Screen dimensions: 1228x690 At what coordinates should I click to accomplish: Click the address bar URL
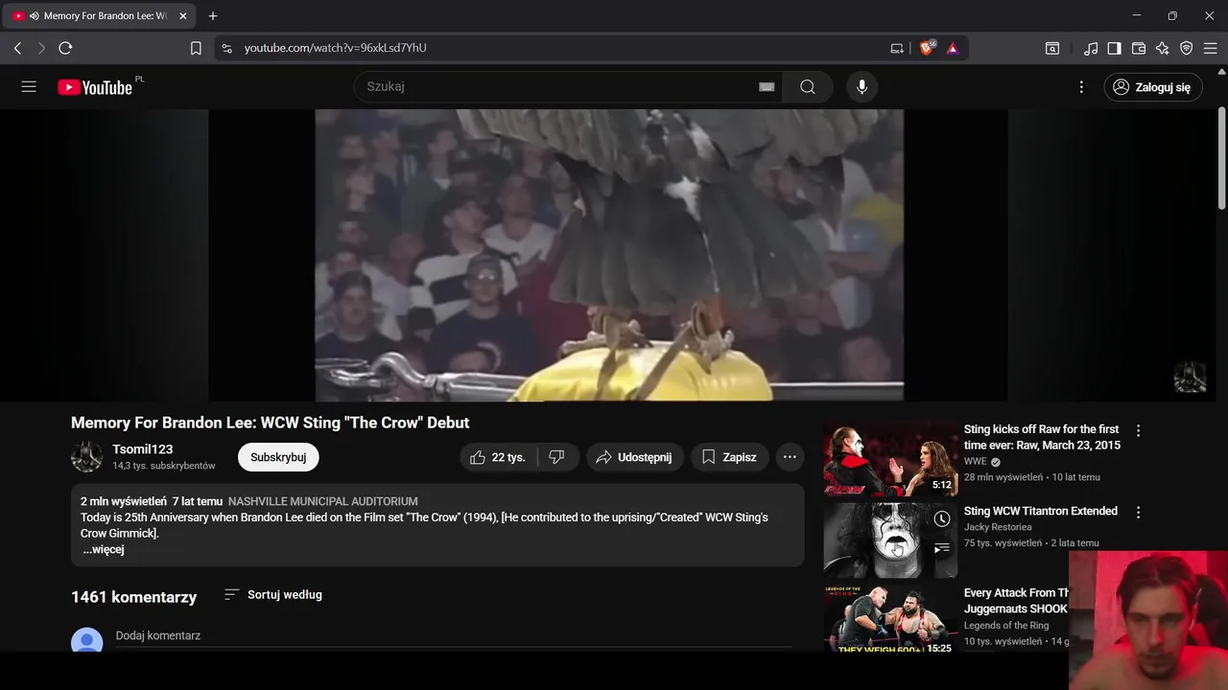335,48
